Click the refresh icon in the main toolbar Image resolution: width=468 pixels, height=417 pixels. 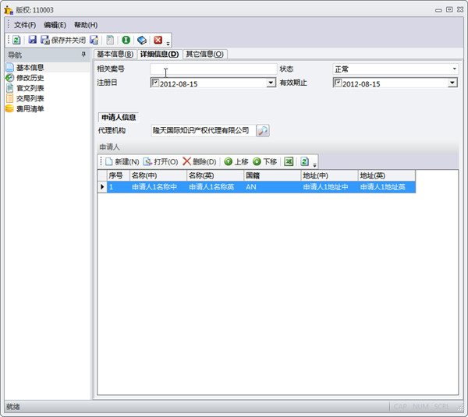click(16, 40)
